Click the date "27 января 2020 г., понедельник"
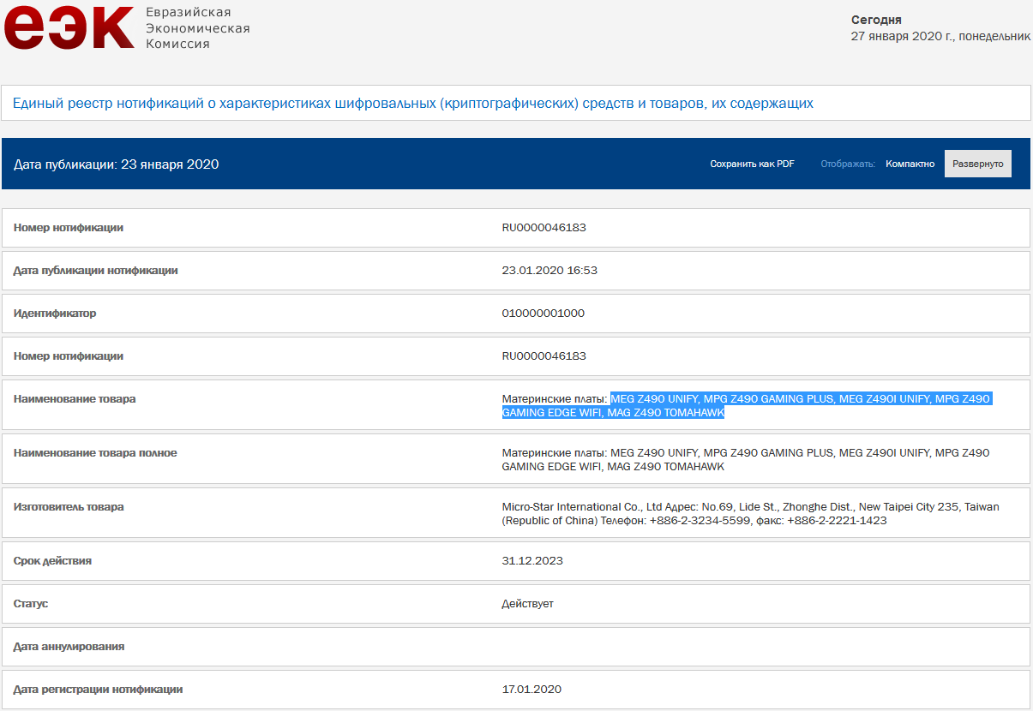 tap(940, 36)
